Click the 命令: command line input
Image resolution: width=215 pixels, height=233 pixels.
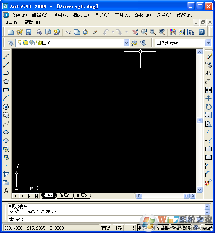[x=106, y=219]
